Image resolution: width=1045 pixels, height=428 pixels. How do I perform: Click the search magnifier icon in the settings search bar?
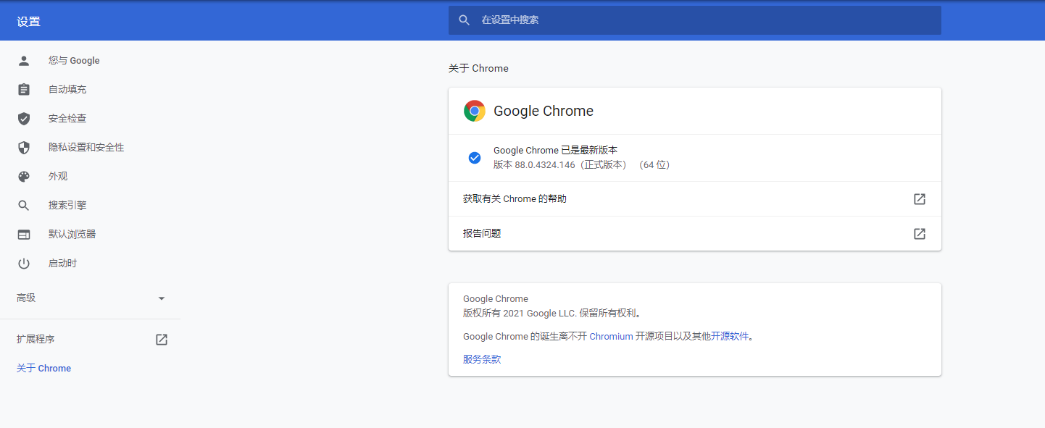tap(465, 20)
